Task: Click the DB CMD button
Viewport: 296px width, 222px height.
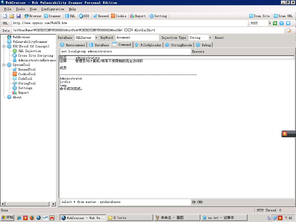Action: [x=197, y=202]
